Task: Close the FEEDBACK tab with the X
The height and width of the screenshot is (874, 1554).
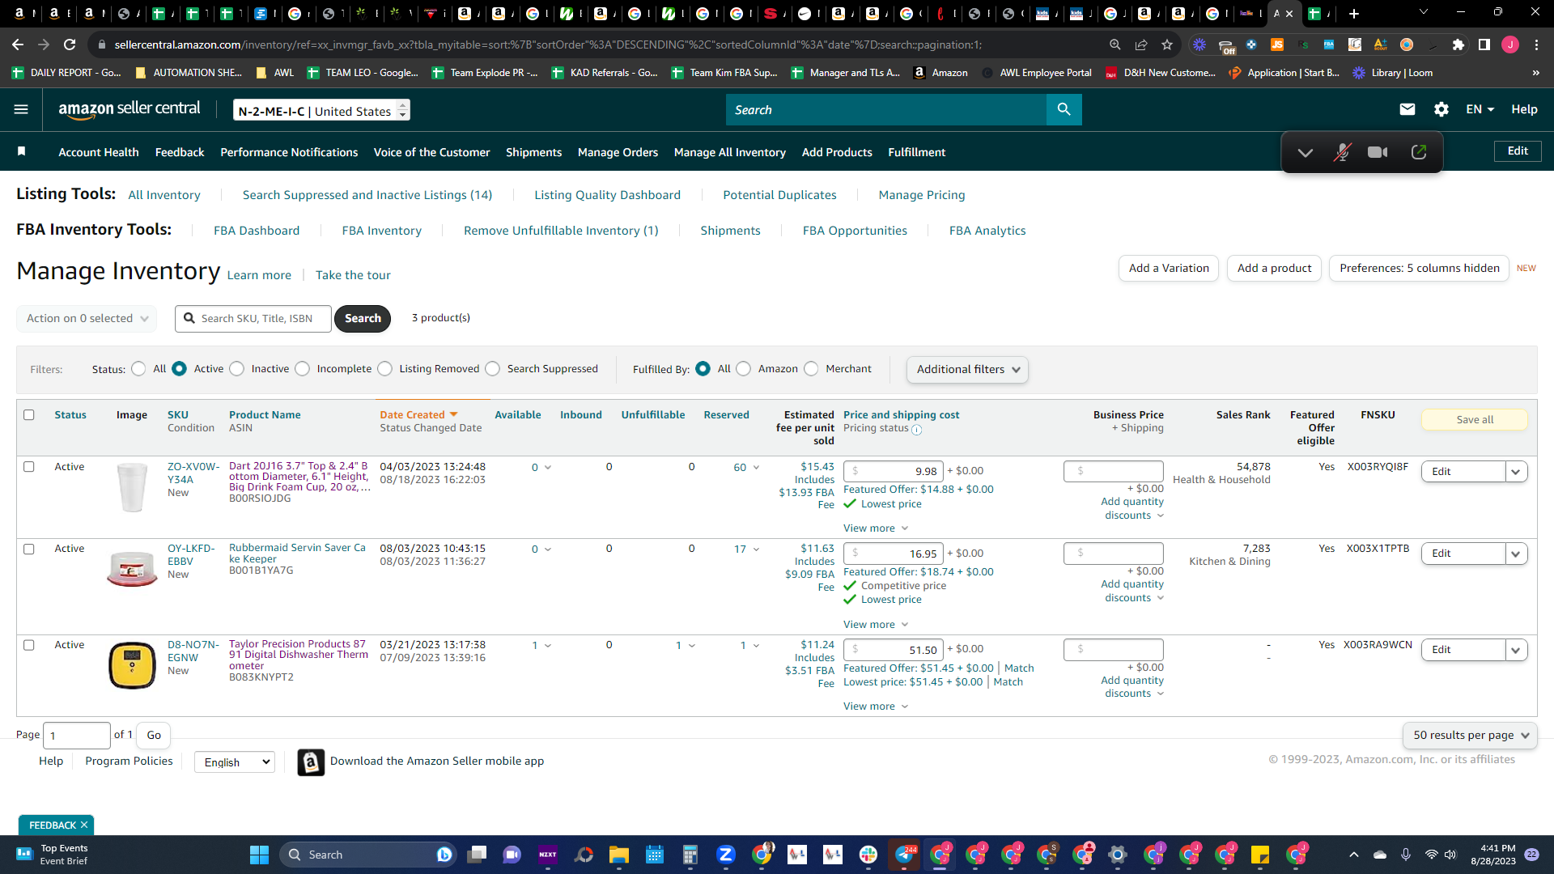Action: [x=84, y=825]
